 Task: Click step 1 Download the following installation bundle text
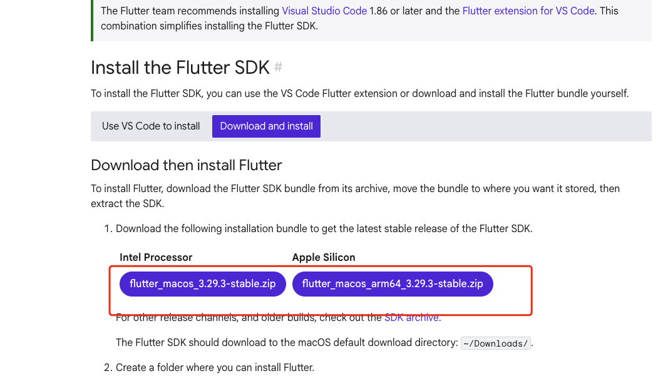324,229
